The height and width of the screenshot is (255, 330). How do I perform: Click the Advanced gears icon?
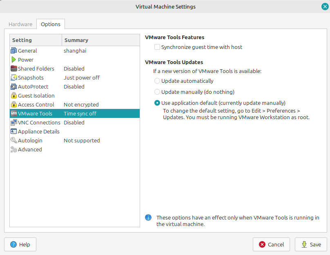[13, 149]
